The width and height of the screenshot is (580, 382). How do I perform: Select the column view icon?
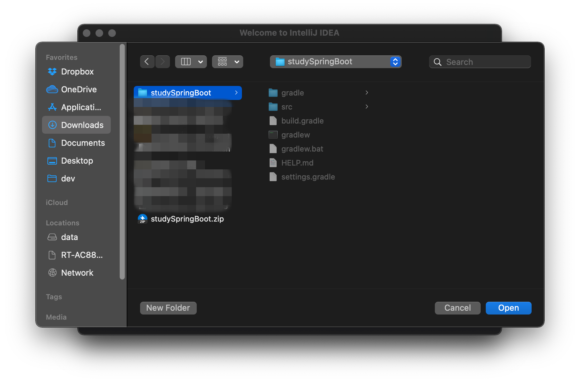point(186,62)
